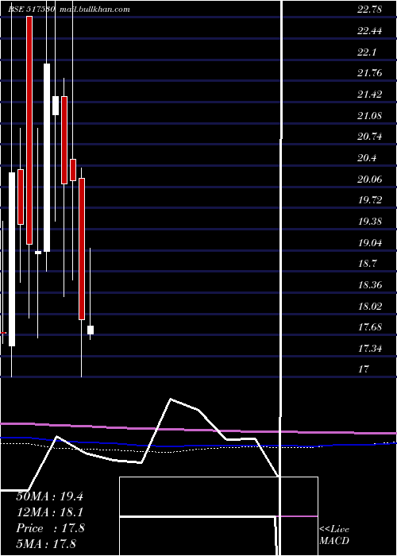Click the 20.06 price axis label
This screenshot has width=397, height=556.
pyautogui.click(x=370, y=179)
